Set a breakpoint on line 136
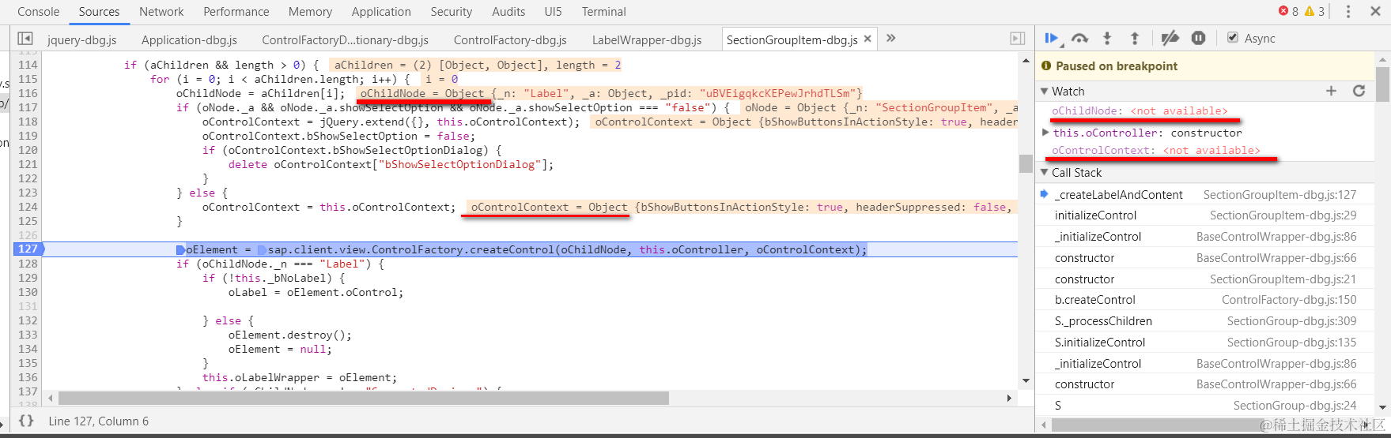This screenshot has height=438, width=1391. (28, 377)
